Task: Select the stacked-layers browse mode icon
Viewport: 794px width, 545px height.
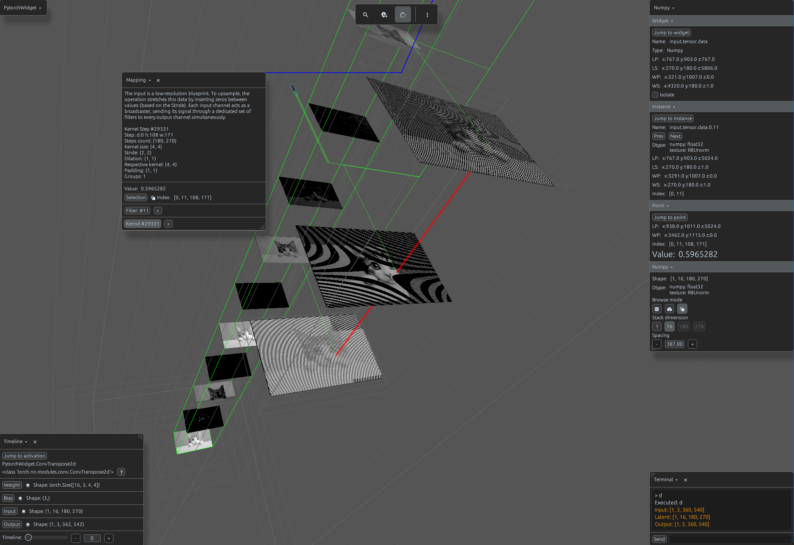Action: click(x=682, y=309)
